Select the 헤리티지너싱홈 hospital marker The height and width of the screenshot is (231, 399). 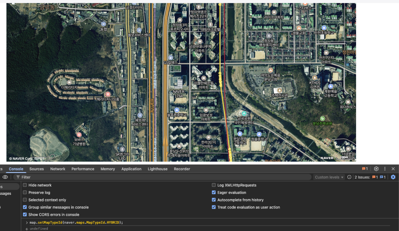(x=108, y=94)
